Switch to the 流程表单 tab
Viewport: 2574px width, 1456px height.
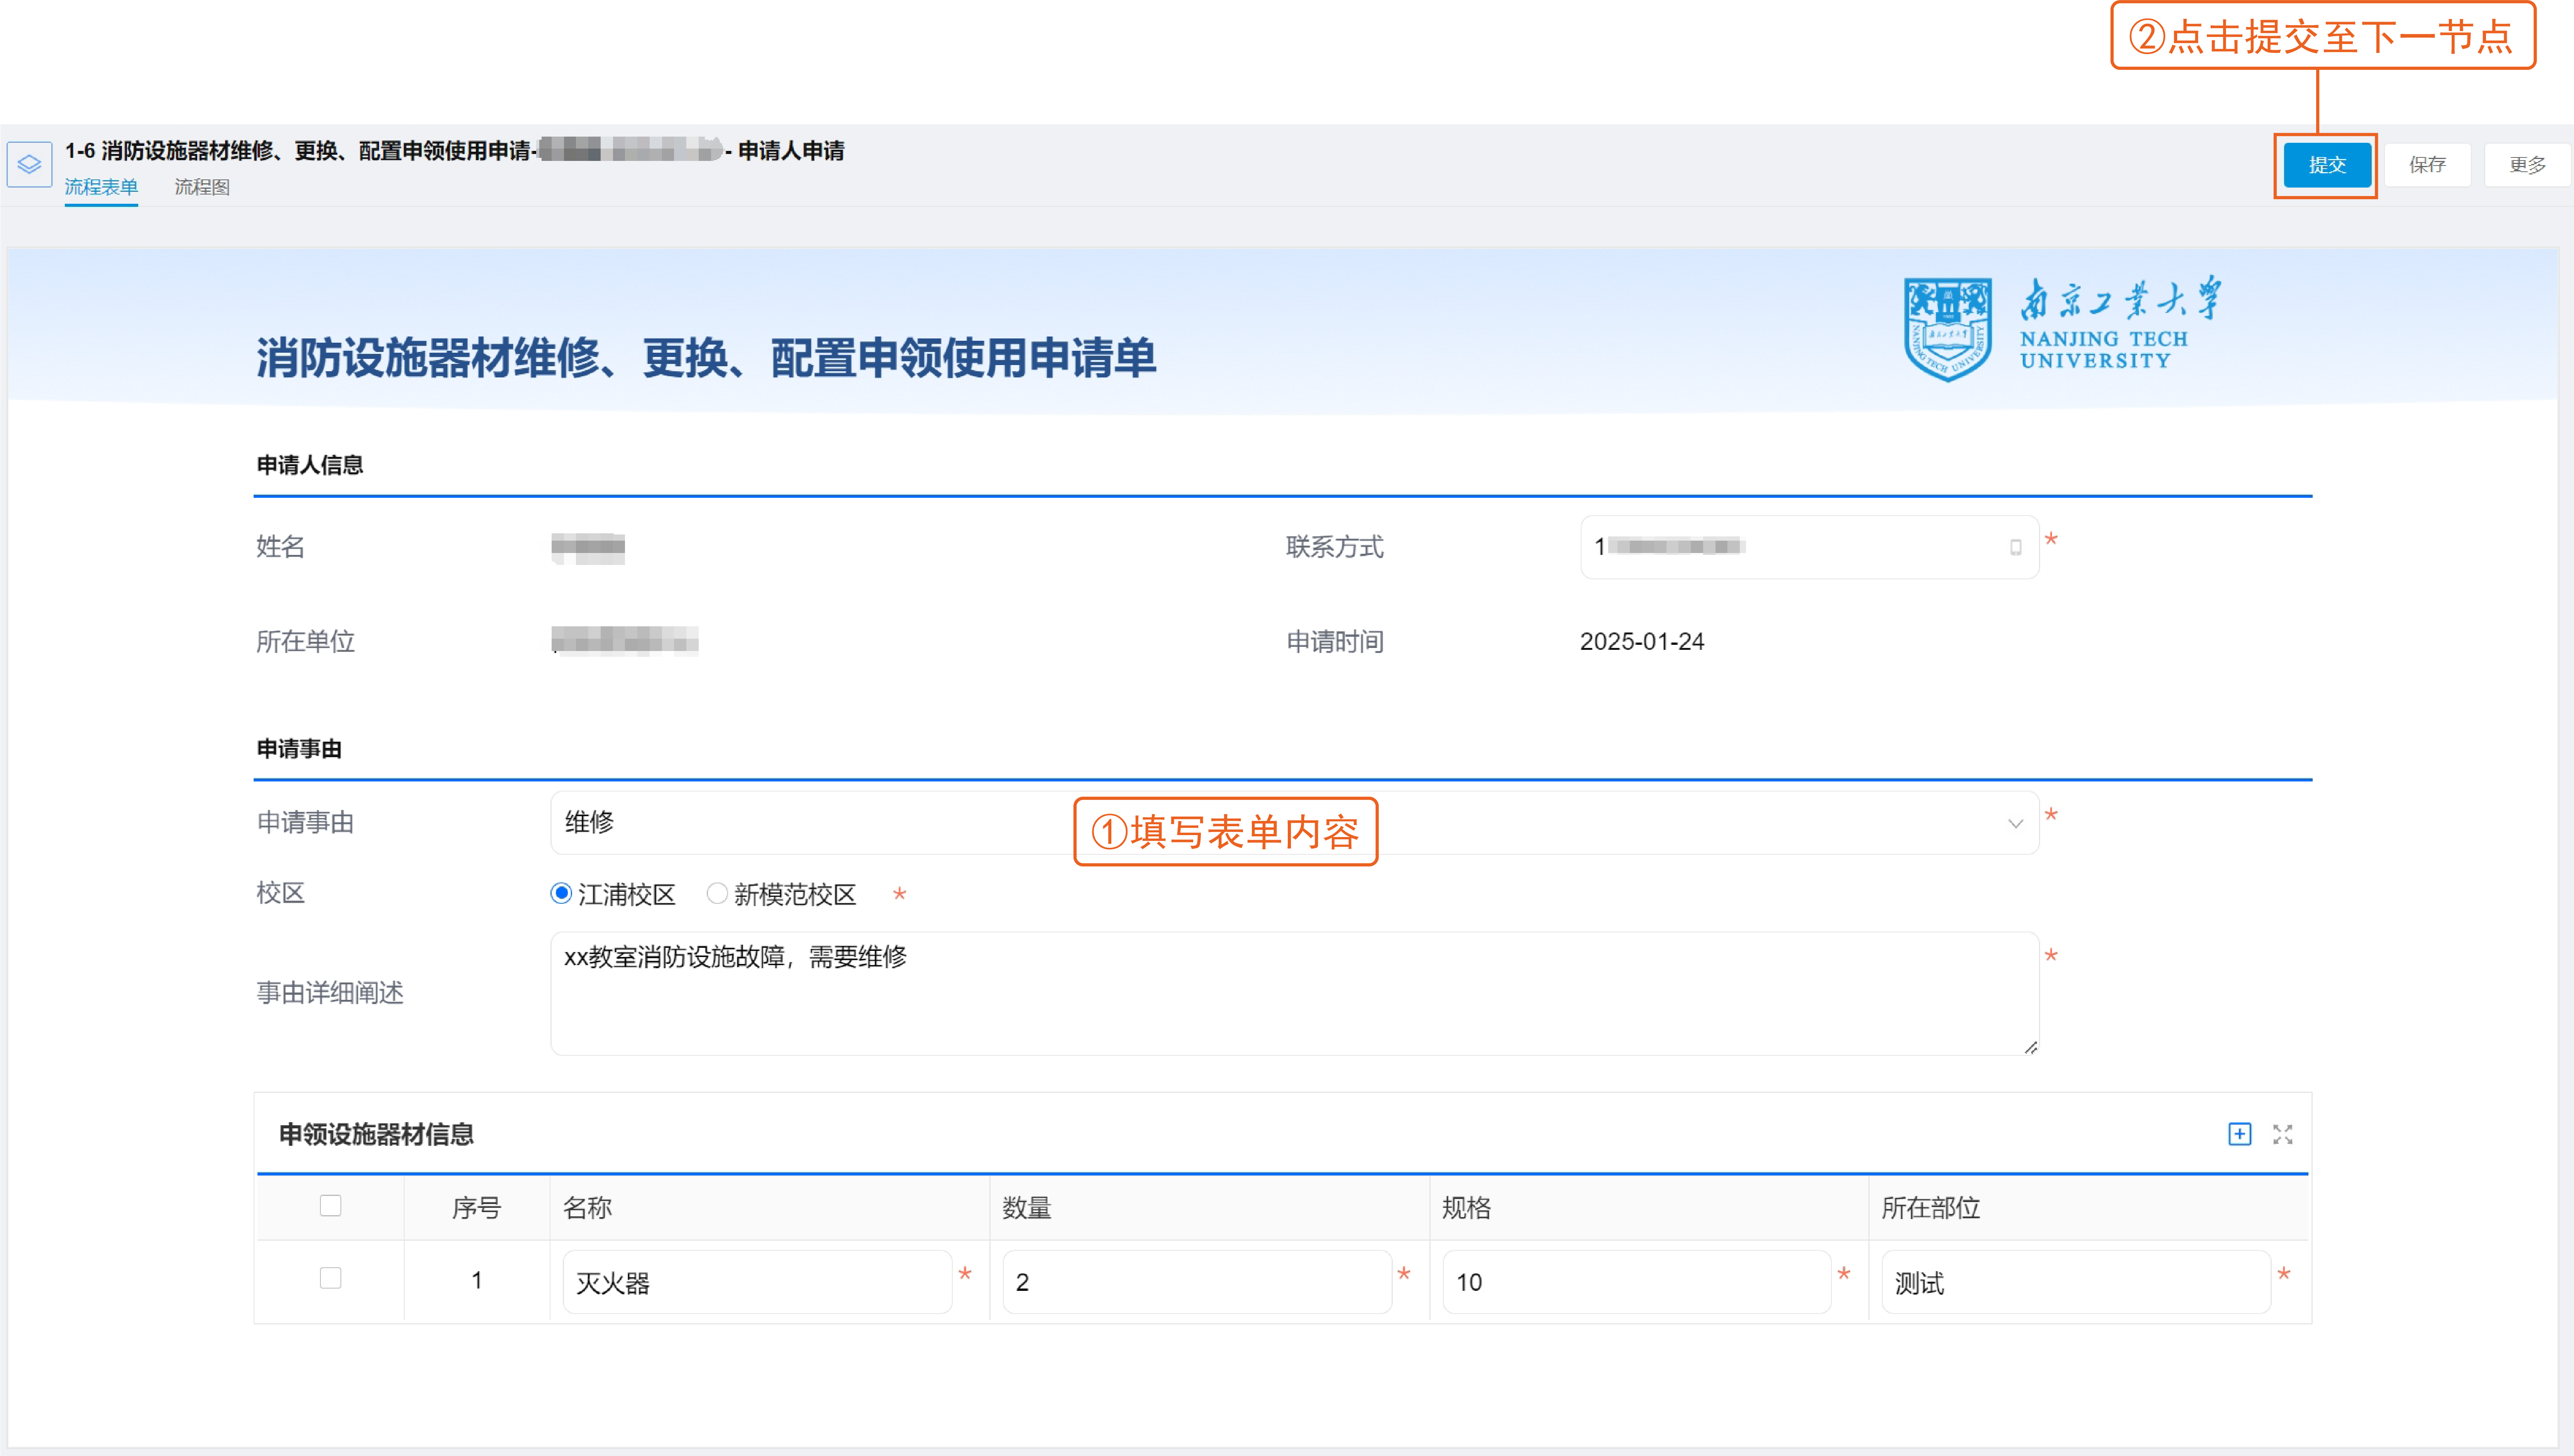(101, 187)
